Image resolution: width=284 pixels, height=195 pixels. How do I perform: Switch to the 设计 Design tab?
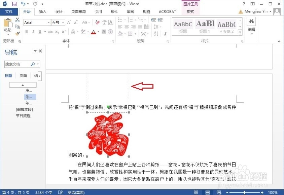coord(59,11)
